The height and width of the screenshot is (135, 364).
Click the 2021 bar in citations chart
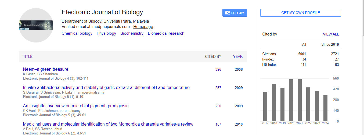[300, 100]
